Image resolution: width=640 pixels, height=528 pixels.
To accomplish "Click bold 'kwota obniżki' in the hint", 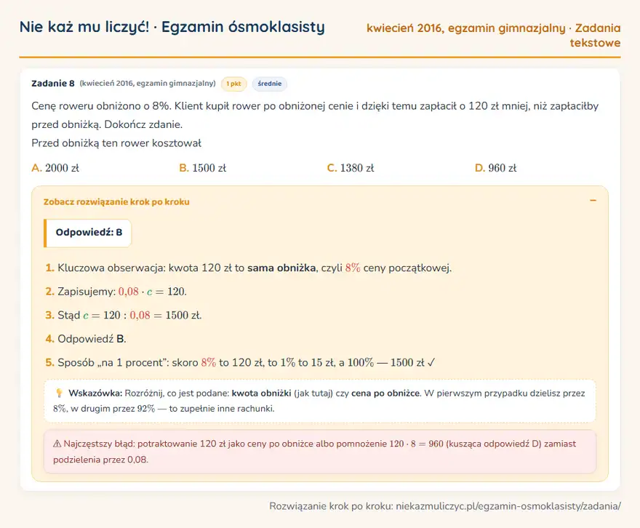I will [x=261, y=393].
